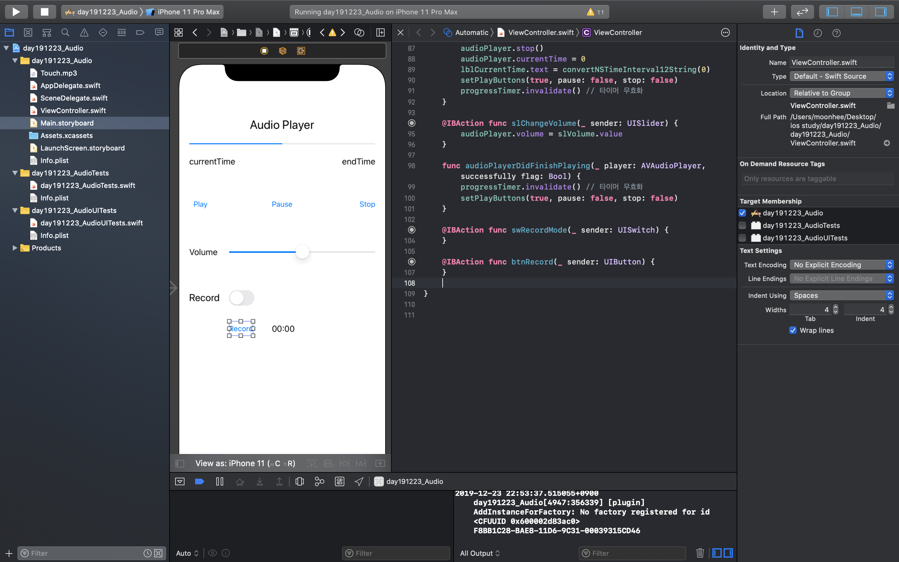Image resolution: width=899 pixels, height=562 pixels.
Task: Click the All Output console selector
Action: (x=479, y=553)
